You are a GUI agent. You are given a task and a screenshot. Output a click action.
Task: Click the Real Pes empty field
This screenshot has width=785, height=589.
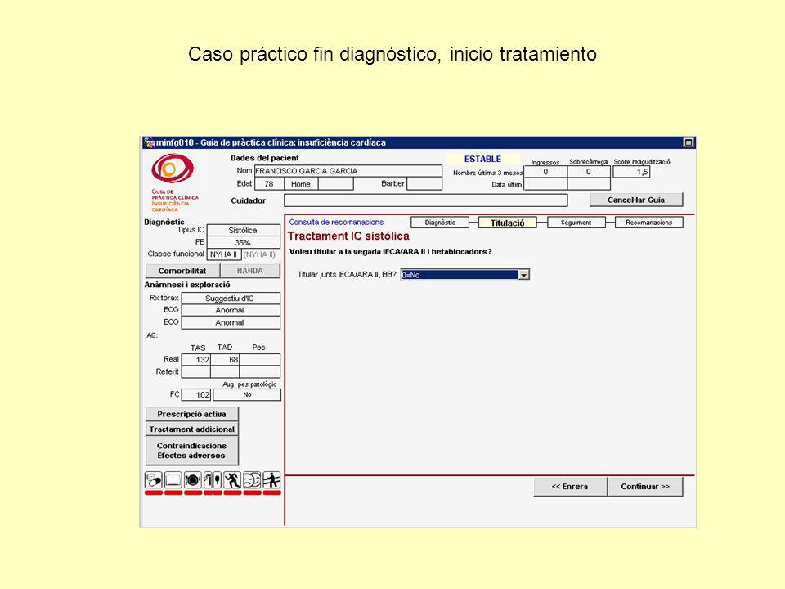click(259, 360)
